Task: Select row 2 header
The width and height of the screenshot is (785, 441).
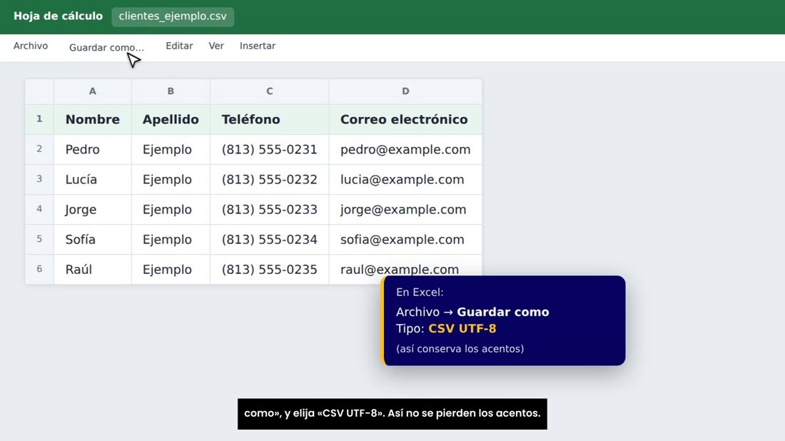Action: pos(39,149)
